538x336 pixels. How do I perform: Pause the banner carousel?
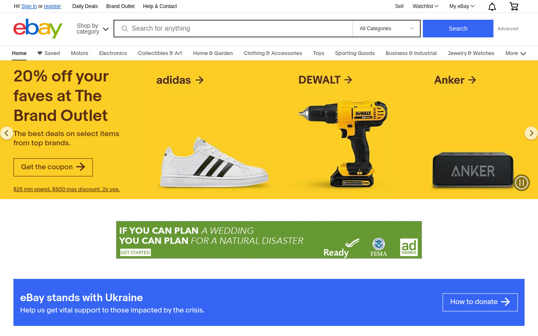tap(522, 183)
